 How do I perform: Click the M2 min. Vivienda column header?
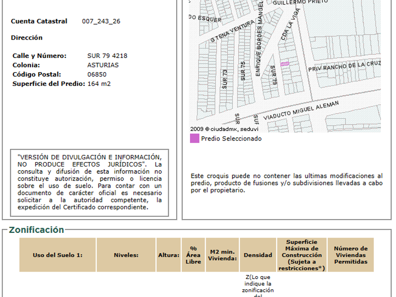click(x=222, y=255)
